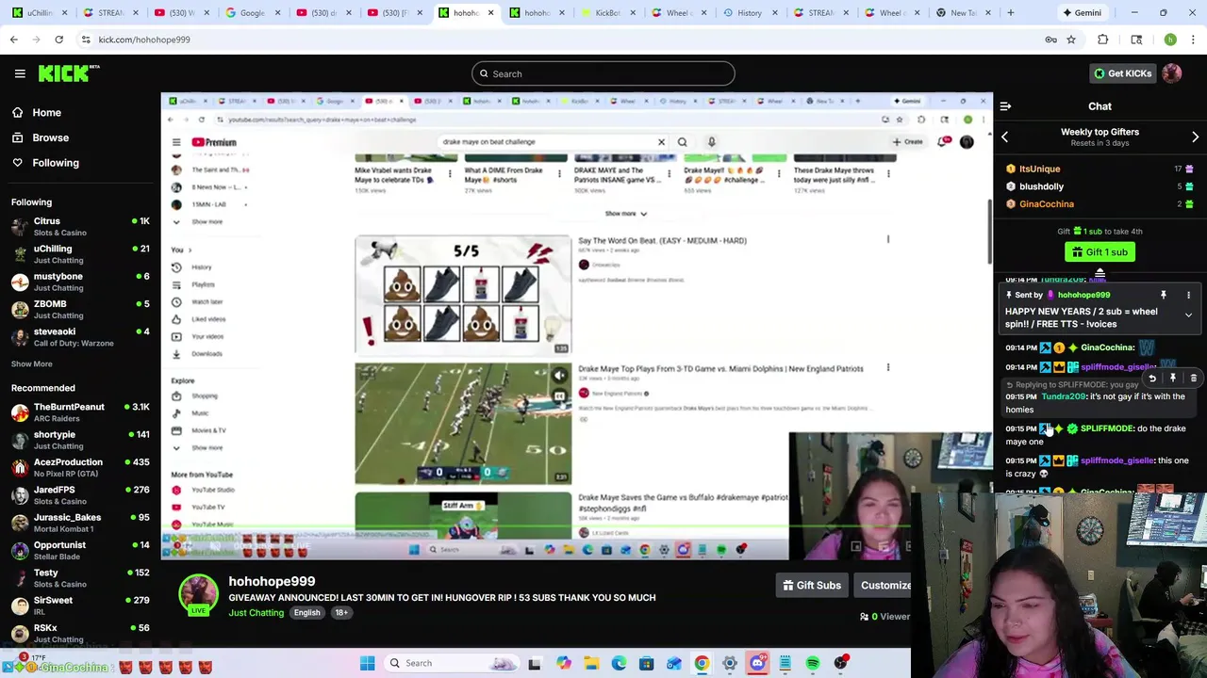Open Windows Start menu
Image resolution: width=1207 pixels, height=678 pixels.
(x=367, y=663)
